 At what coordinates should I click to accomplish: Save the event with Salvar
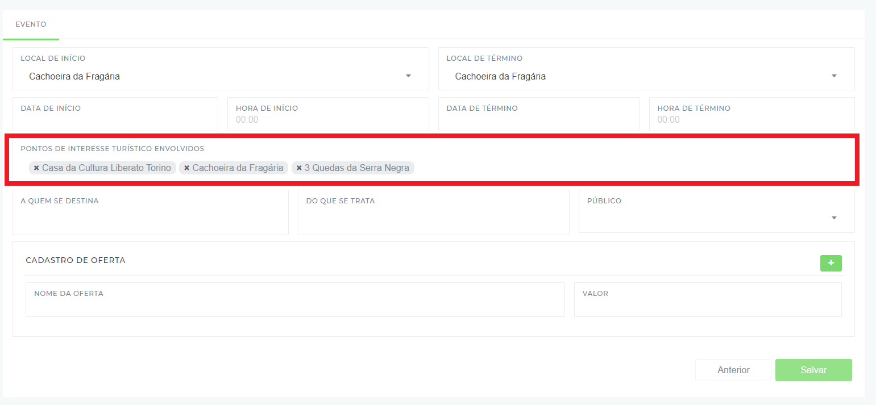click(813, 370)
